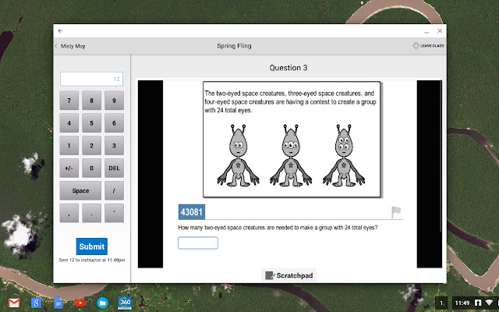Click the Leave Class button
The image size is (499, 312).
point(428,46)
